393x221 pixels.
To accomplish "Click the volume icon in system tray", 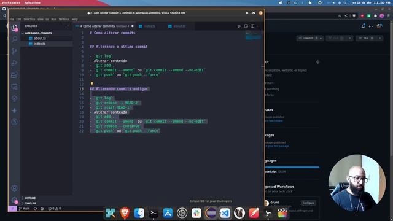I will pyautogui.click(x=334, y=2).
